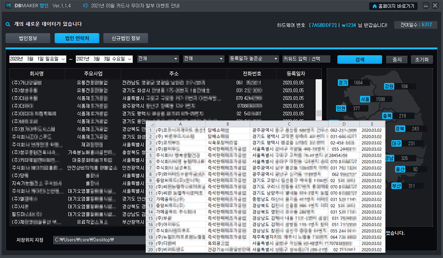Sort by 회사명 column header
The image size is (443, 258).
[x=37, y=73]
